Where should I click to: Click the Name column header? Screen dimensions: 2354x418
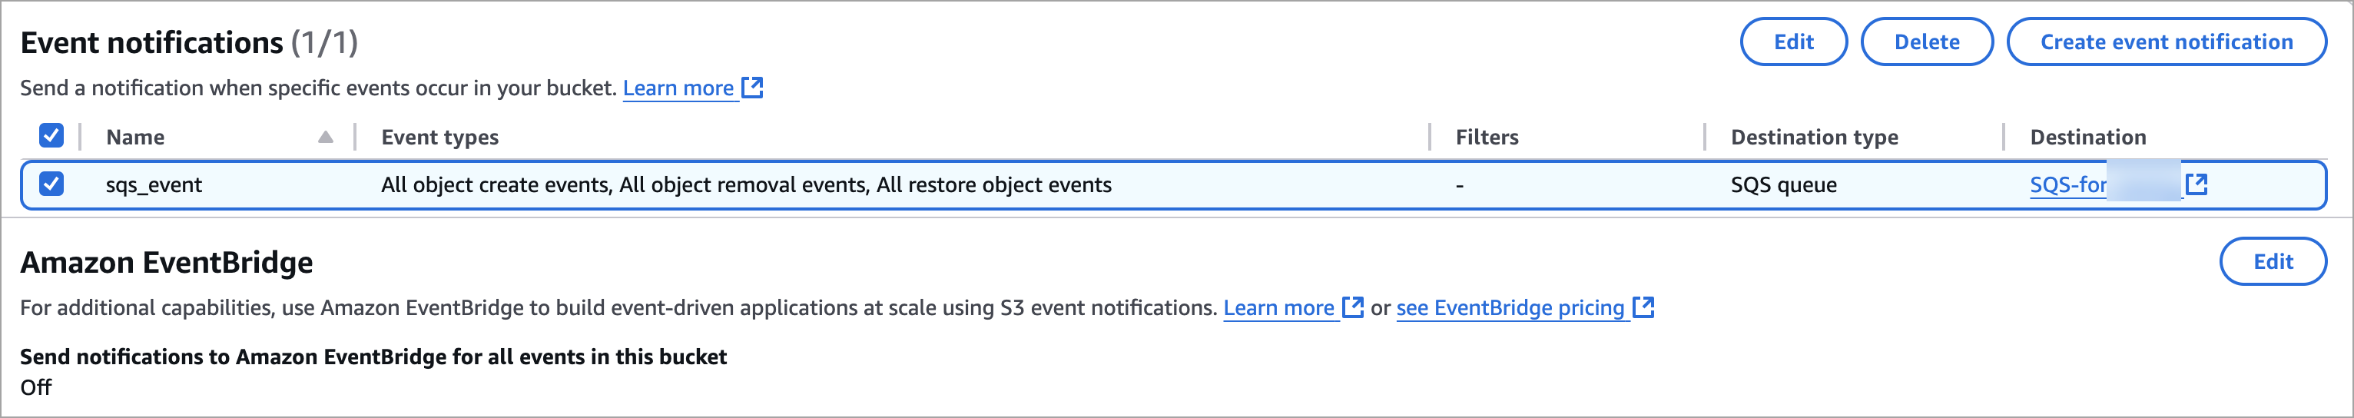(135, 138)
